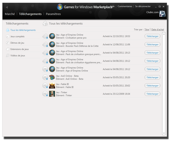Télécharger Pack de civilisation égyptienne
The image size is (171, 142).
152,61
